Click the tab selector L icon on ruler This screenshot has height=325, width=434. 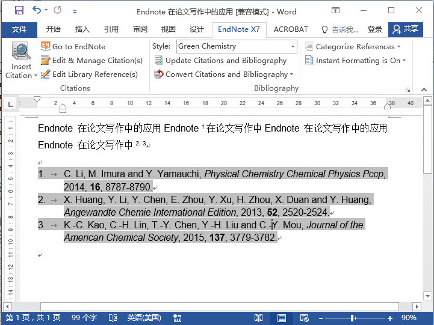tap(10, 105)
